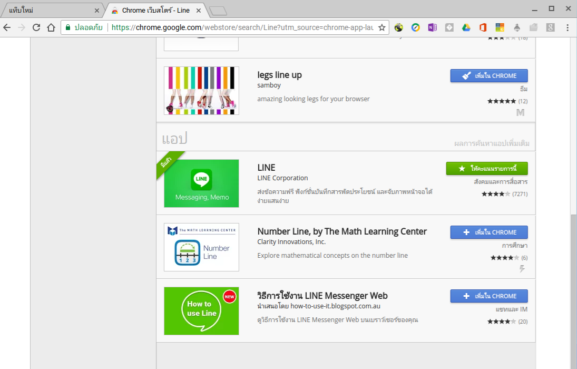Reload the current page
Screen dimensions: 577x369
[x=36, y=27]
